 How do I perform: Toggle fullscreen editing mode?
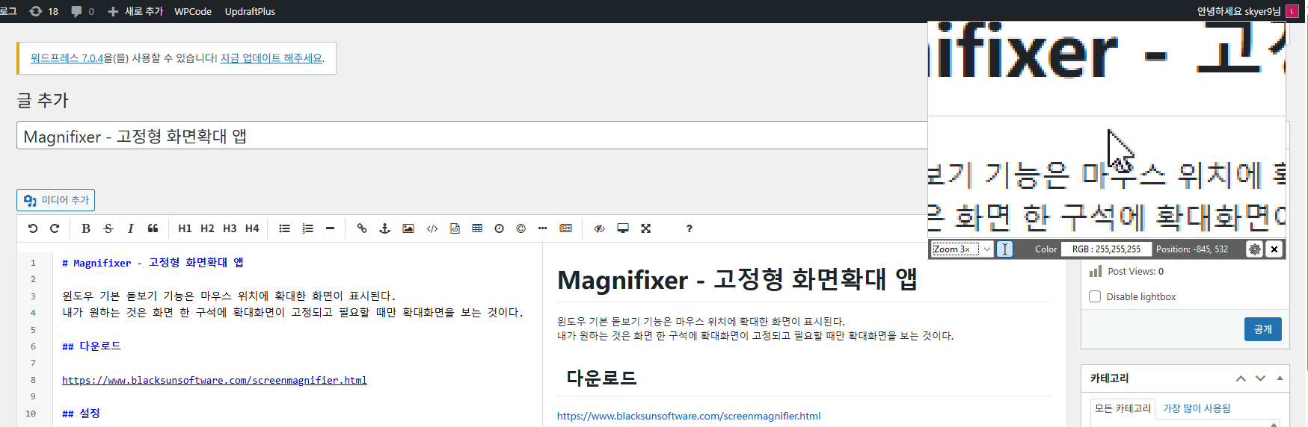coord(646,228)
